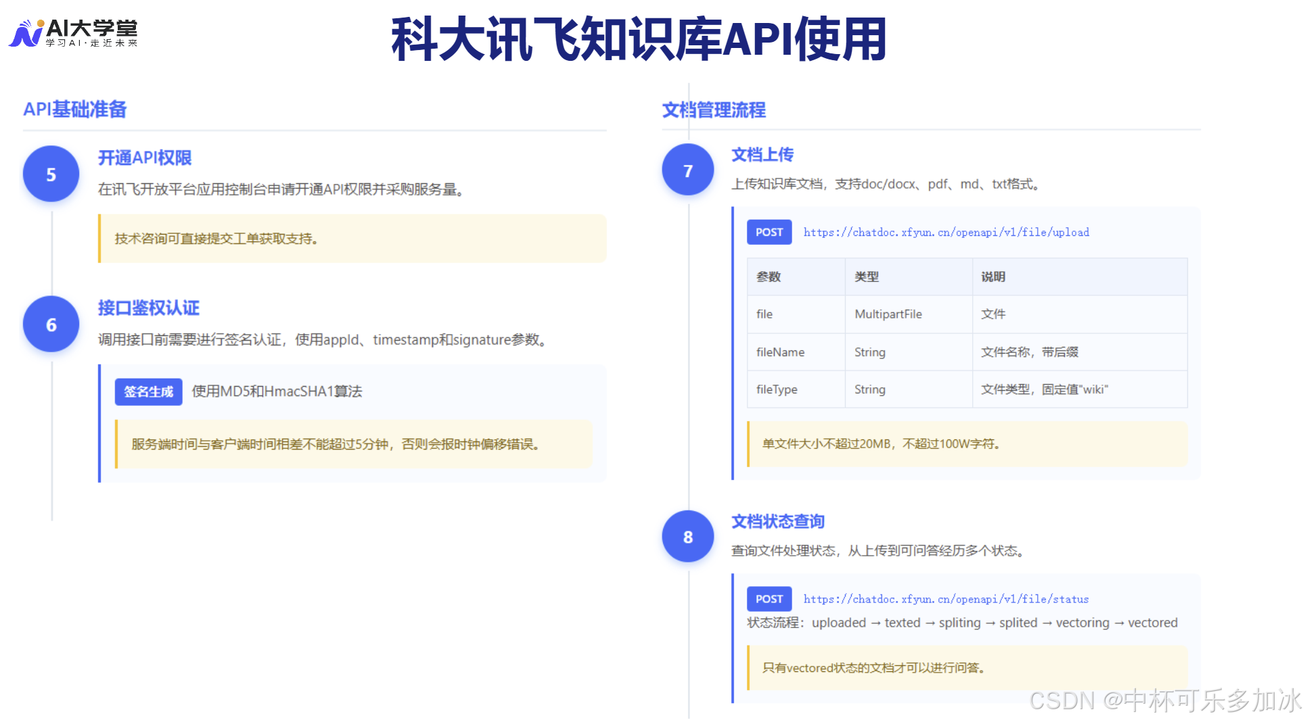Open the file/status API endpoint link
Screen dimensions: 1305x722
[x=946, y=598]
